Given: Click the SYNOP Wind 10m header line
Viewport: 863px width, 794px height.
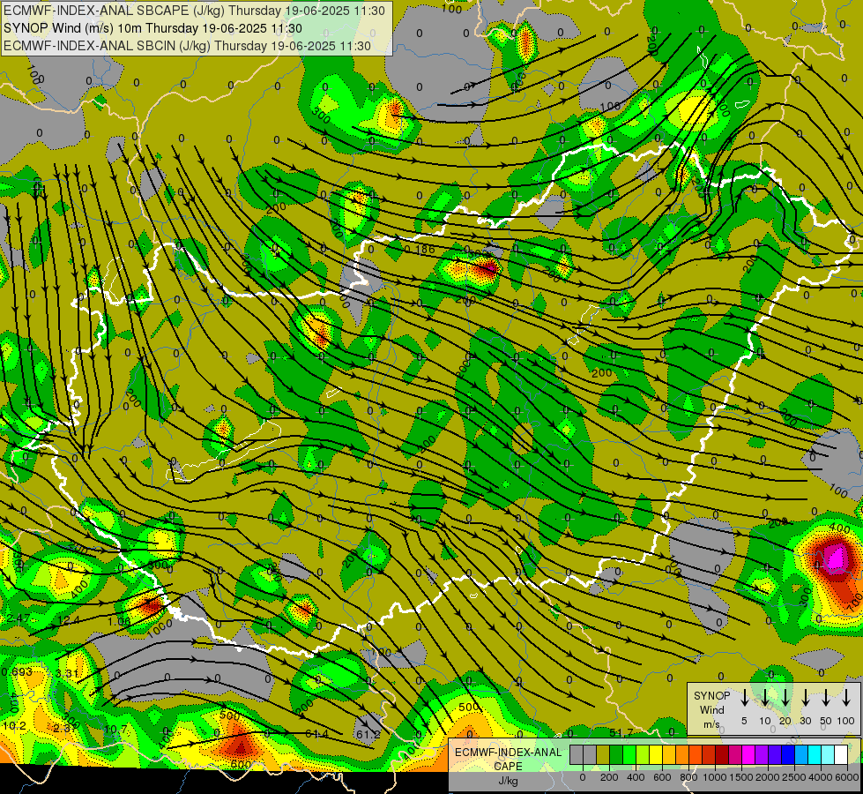Looking at the screenshot, I should click(153, 28).
